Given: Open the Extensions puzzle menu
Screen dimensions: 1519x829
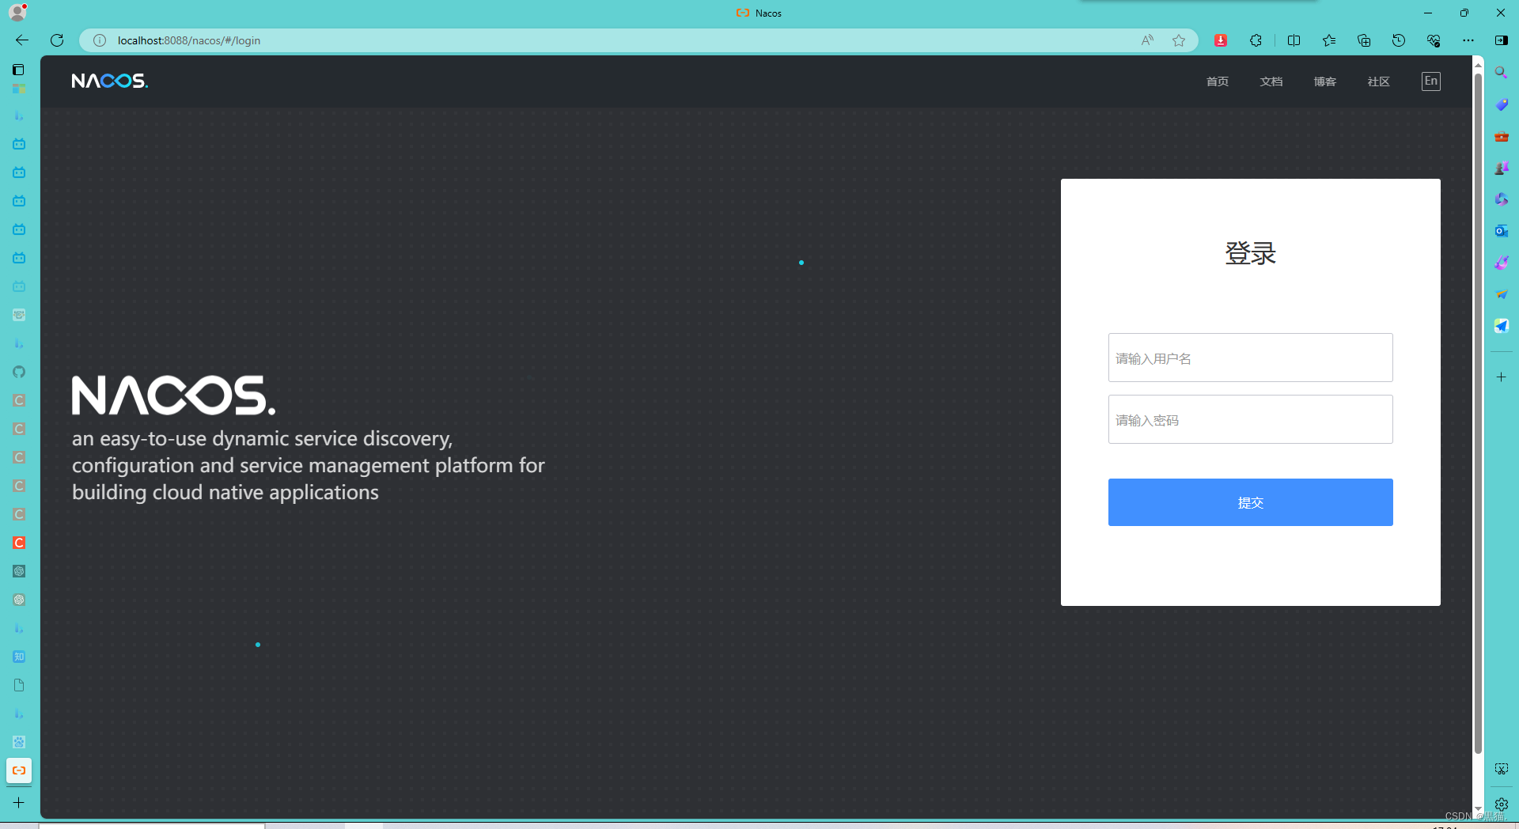Looking at the screenshot, I should (1256, 40).
